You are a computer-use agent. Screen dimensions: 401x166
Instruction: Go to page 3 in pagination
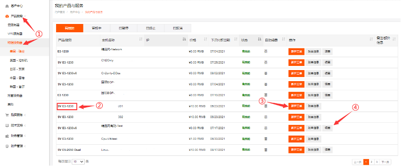point(377,162)
